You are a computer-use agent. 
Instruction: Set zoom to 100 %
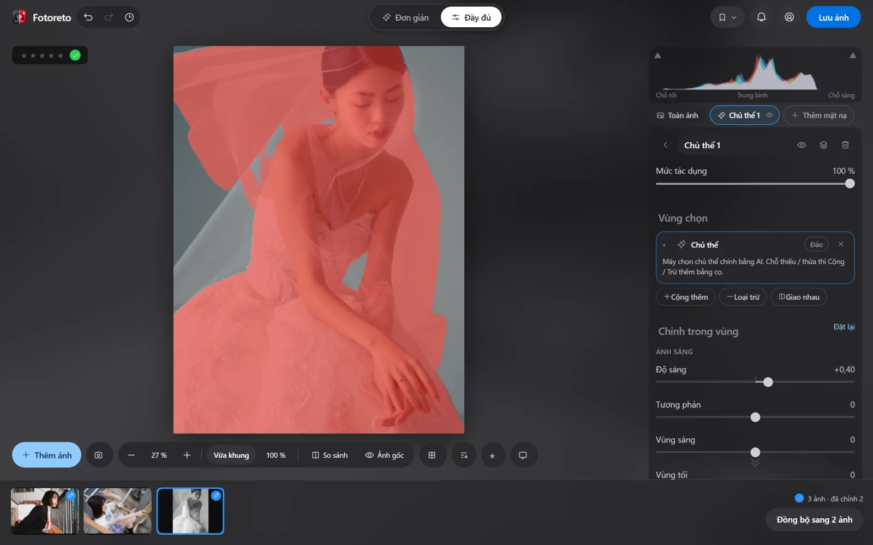276,455
